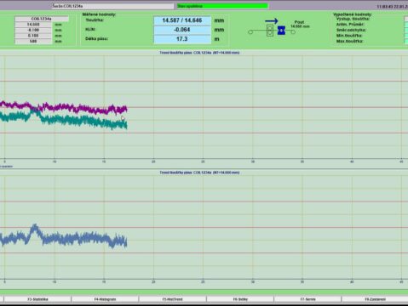Viewport: 408px width, 306px height.
Task: Switch to the F5 HistTrend view
Action: tap(172, 299)
